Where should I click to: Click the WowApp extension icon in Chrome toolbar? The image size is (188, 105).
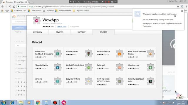pyautogui.click(x=182, y=6)
